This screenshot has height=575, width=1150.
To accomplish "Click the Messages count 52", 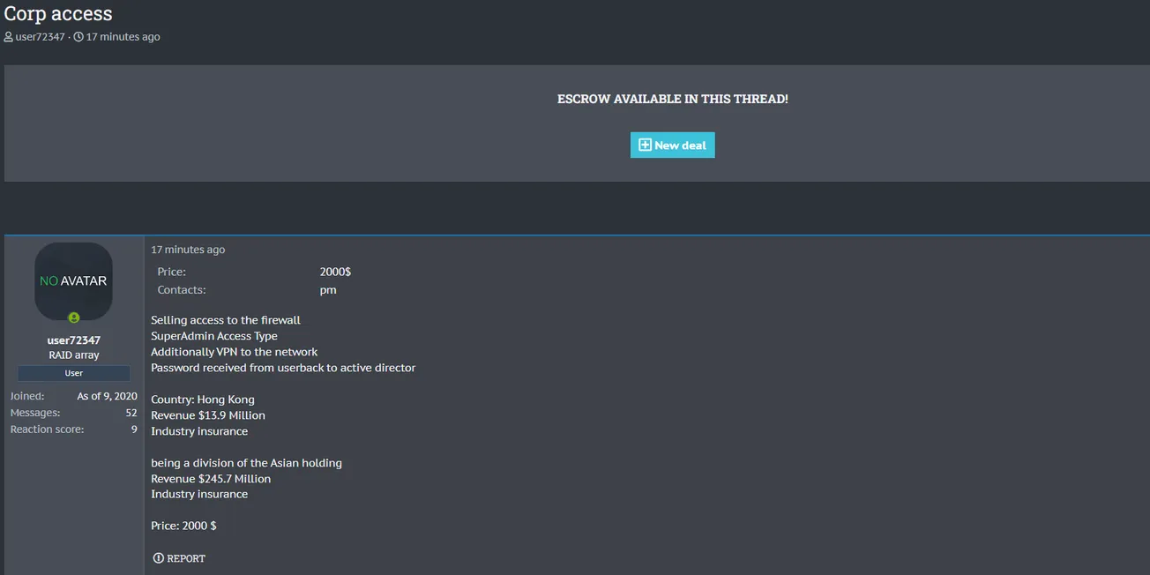I will tap(131, 413).
